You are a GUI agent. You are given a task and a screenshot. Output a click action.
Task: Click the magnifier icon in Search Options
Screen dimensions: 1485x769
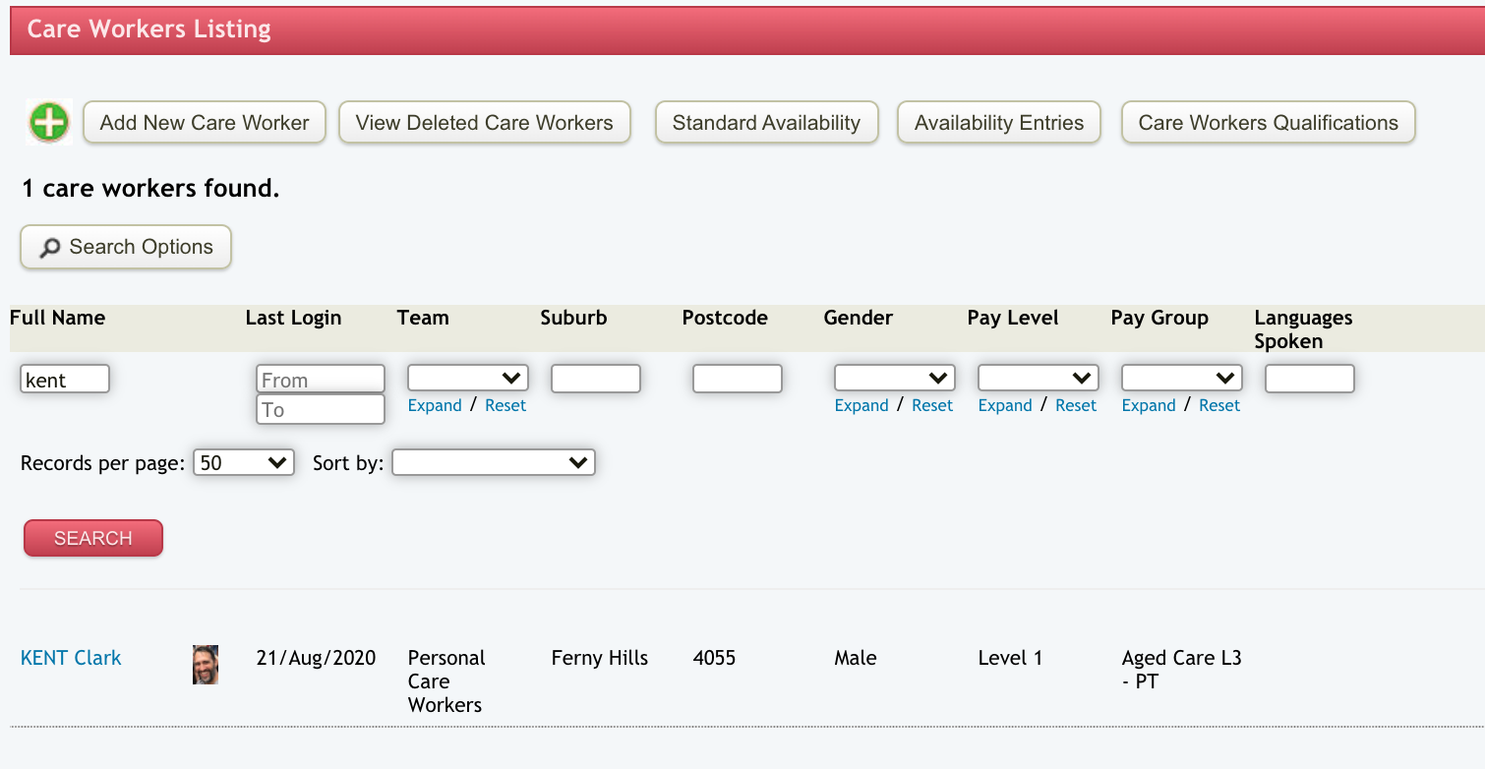[x=50, y=248]
